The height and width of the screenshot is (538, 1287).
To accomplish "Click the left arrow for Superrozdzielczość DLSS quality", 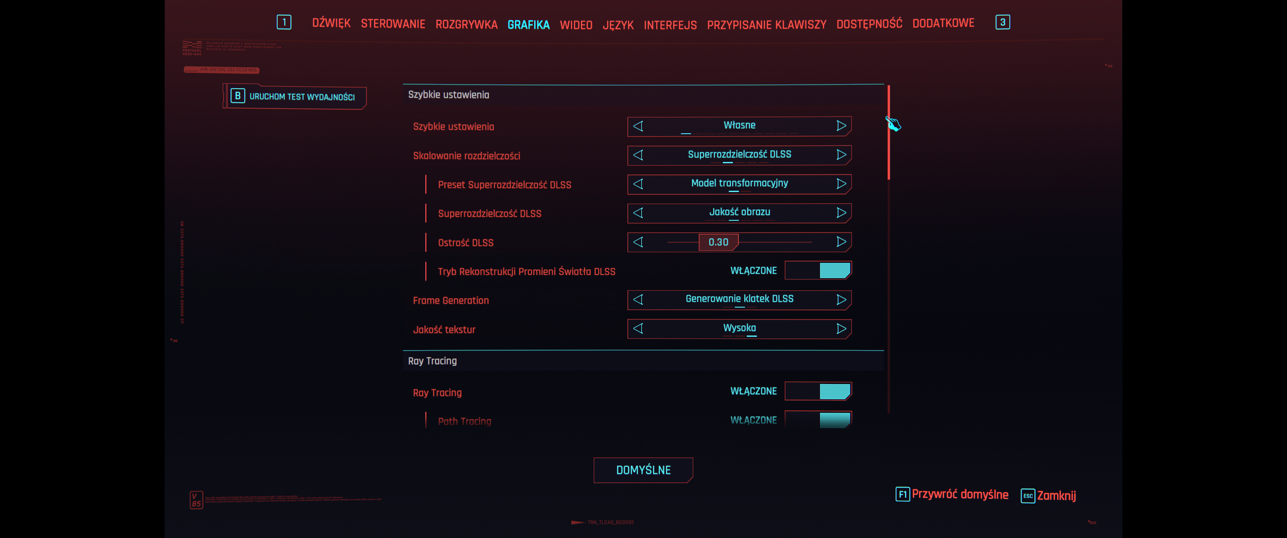I will click(638, 213).
